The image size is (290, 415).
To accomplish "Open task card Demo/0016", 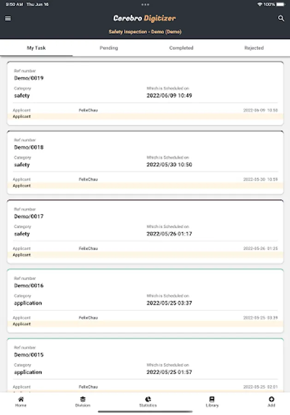I will [145, 301].
